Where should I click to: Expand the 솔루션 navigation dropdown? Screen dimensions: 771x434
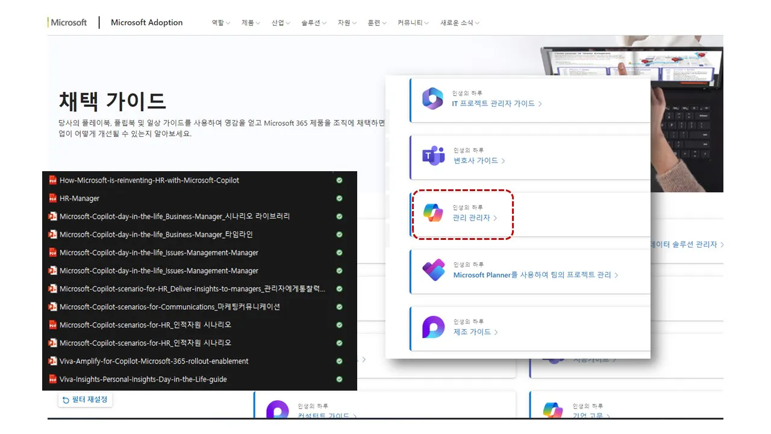tap(314, 23)
